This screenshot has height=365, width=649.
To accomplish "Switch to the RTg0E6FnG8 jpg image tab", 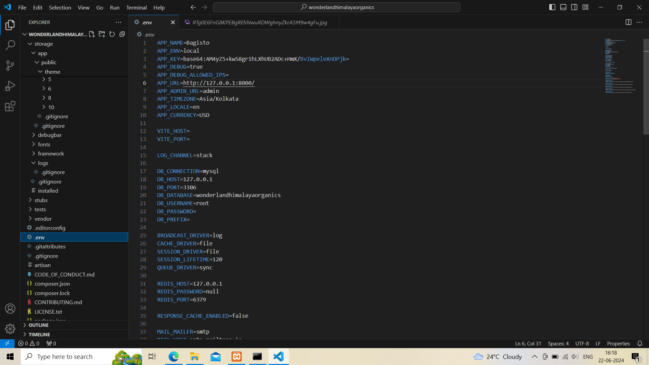I will (x=259, y=22).
